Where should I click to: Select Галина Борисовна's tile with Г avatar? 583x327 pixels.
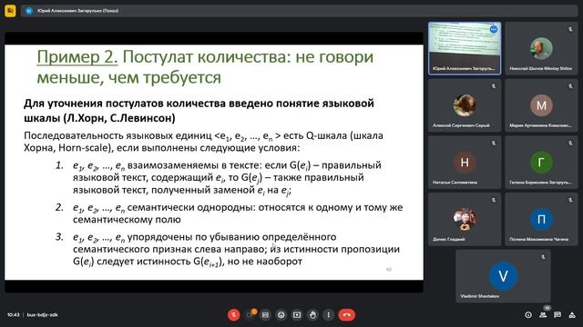click(x=541, y=163)
